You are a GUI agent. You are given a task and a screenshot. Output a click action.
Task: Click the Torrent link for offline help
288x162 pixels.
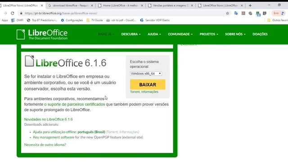point(112,132)
